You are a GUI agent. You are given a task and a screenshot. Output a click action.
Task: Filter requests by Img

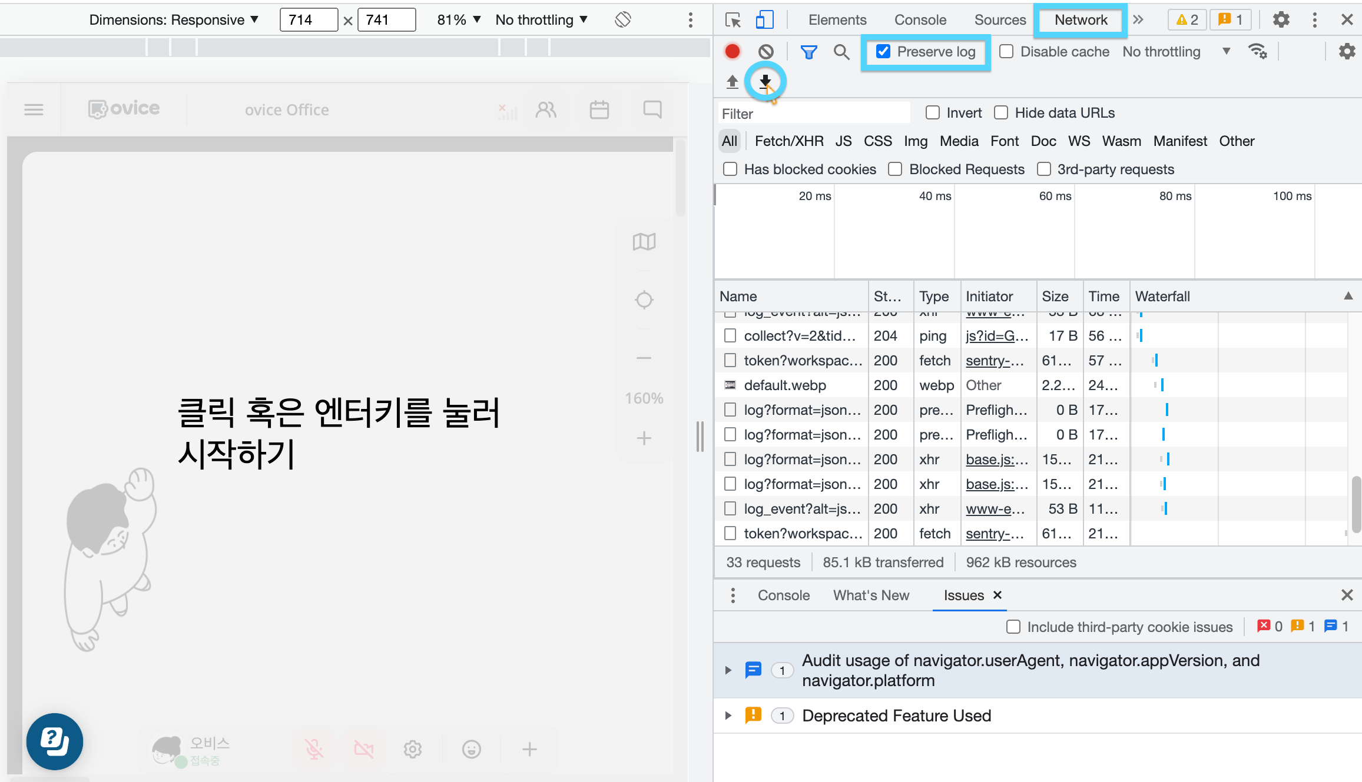tap(916, 141)
